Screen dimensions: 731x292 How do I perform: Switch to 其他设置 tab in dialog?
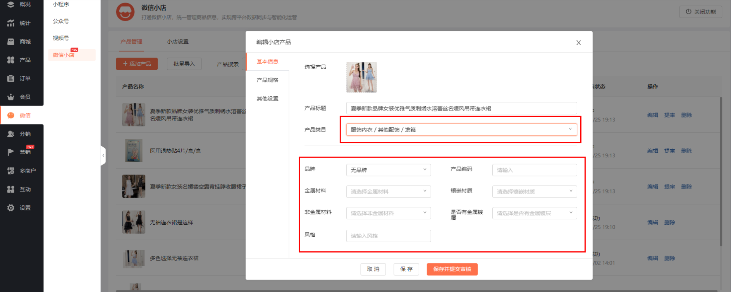click(x=267, y=99)
